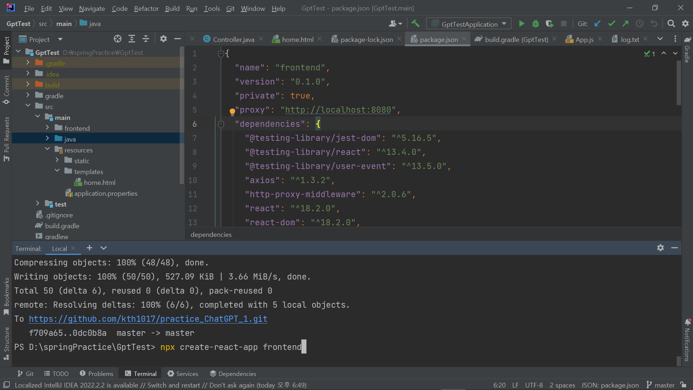
Task: Open a new terminal tab with plus
Action: tap(90, 248)
